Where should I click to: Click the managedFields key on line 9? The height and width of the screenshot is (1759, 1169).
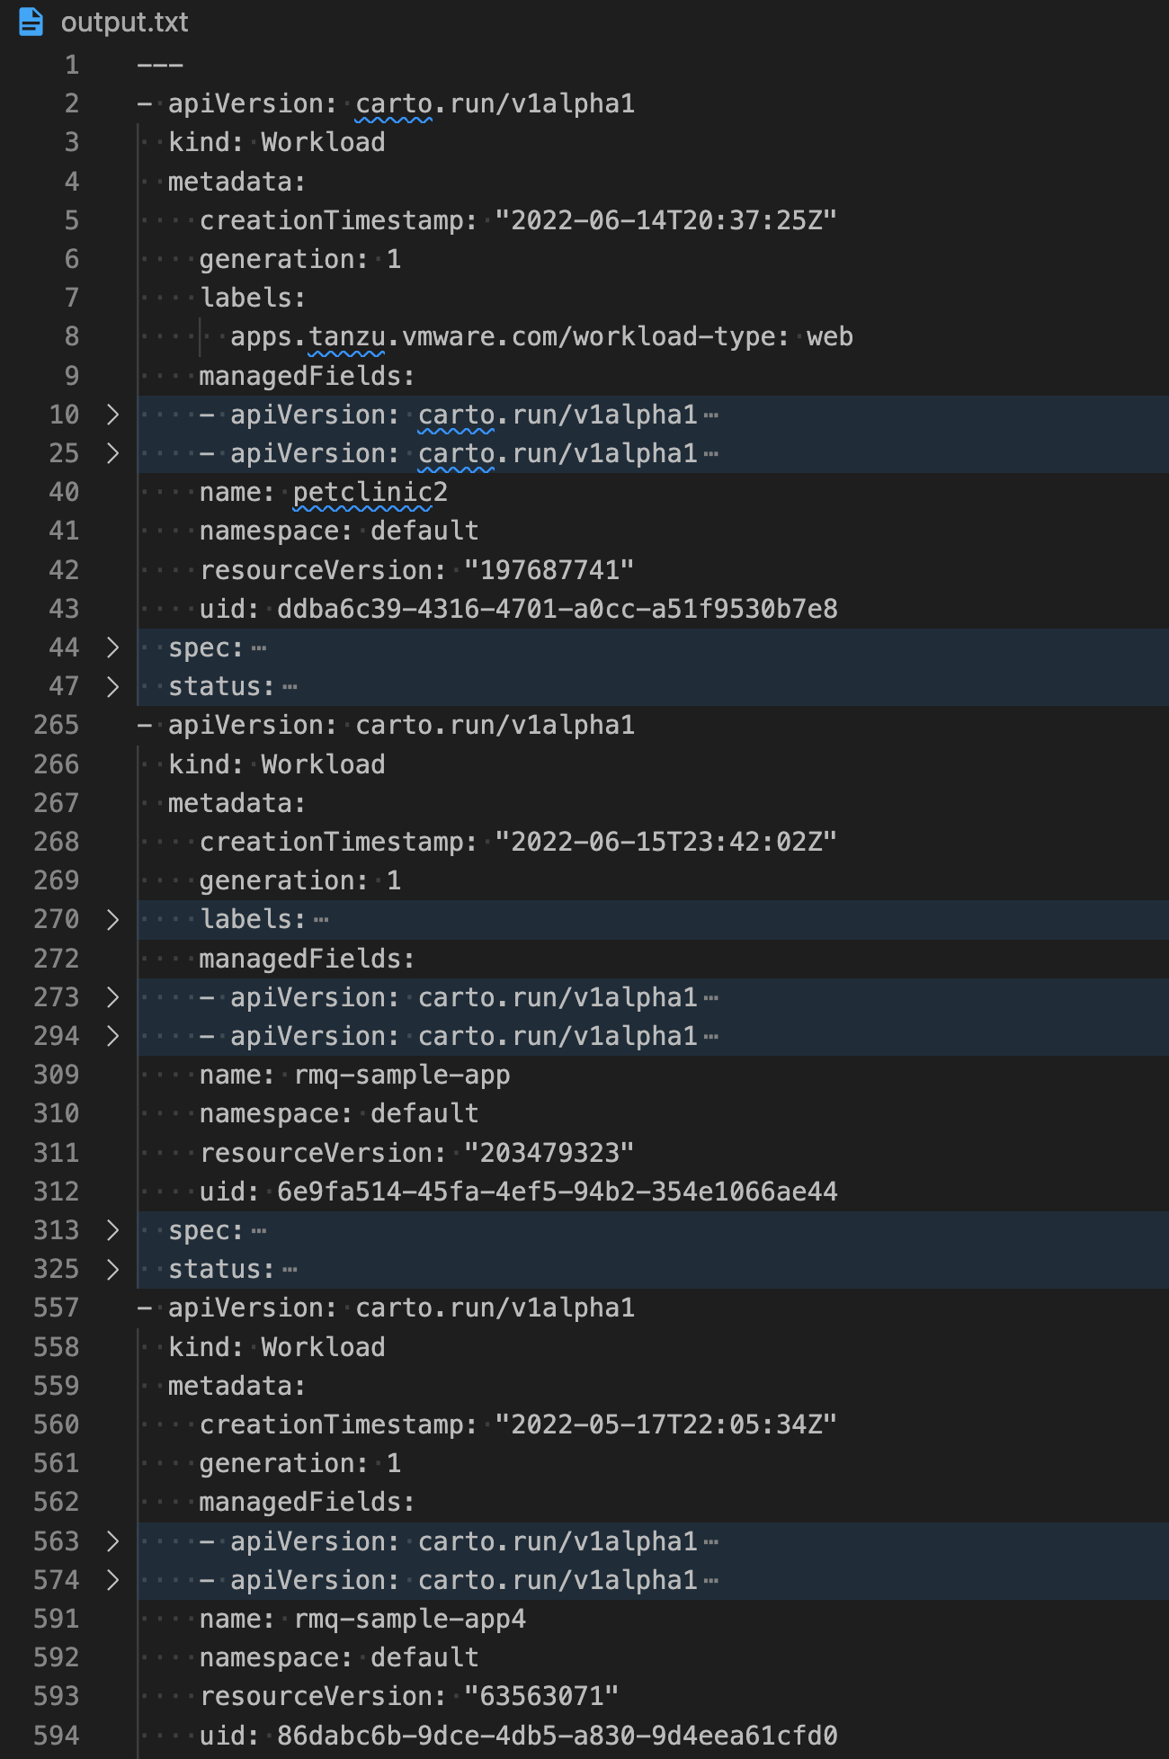pyautogui.click(x=307, y=376)
